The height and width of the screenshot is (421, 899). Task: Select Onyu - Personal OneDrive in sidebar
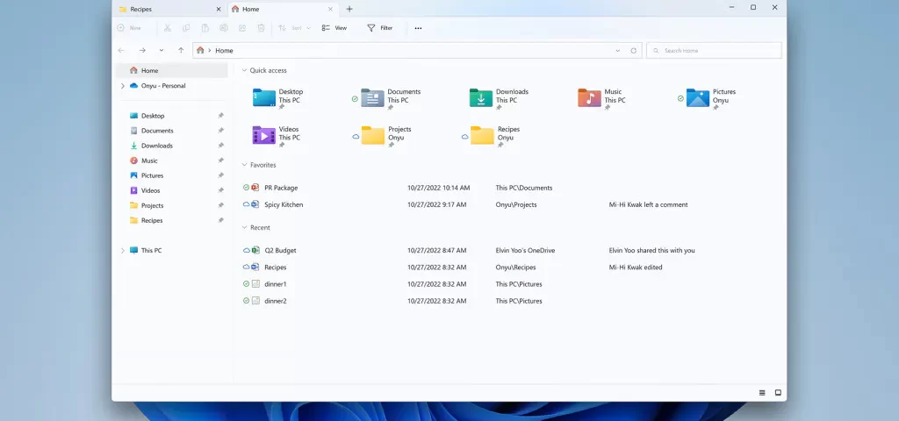(163, 86)
